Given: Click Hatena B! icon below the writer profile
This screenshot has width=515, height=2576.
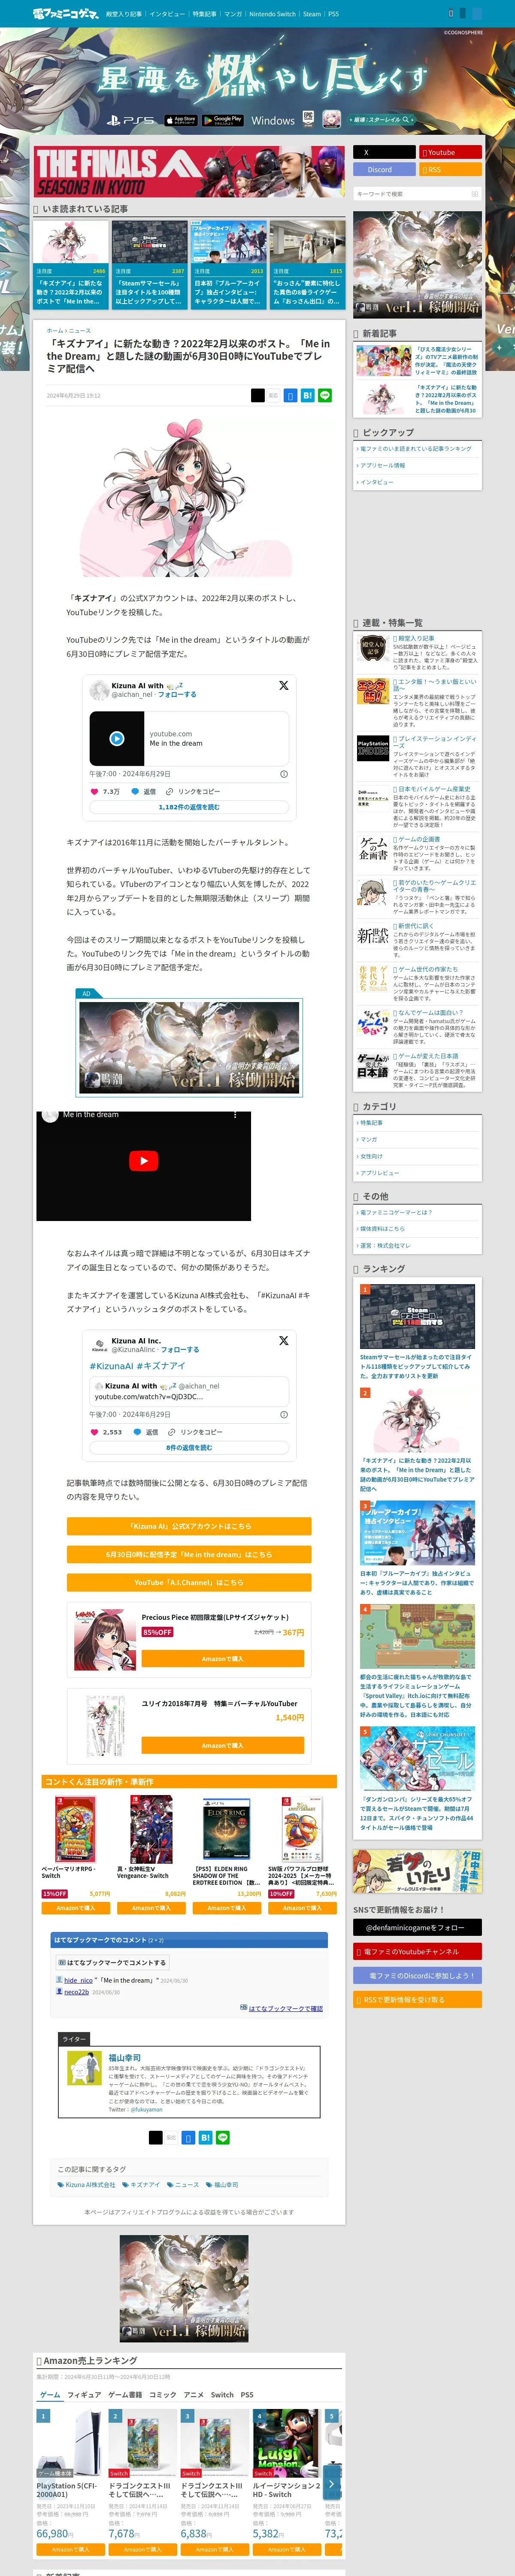Looking at the screenshot, I should 205,2138.
